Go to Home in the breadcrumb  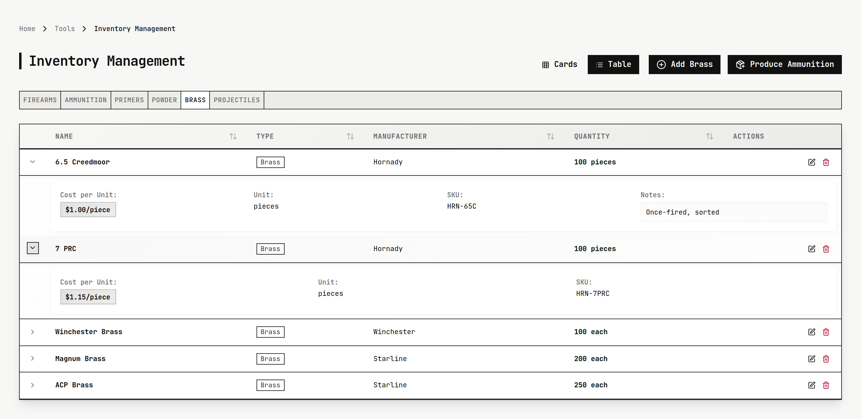(27, 29)
